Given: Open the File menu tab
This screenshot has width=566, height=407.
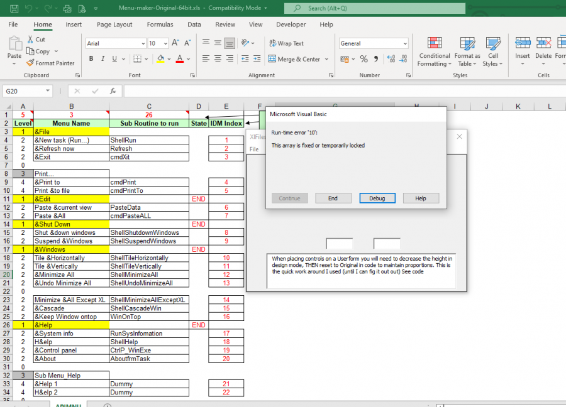Looking at the screenshot, I should click(13, 24).
